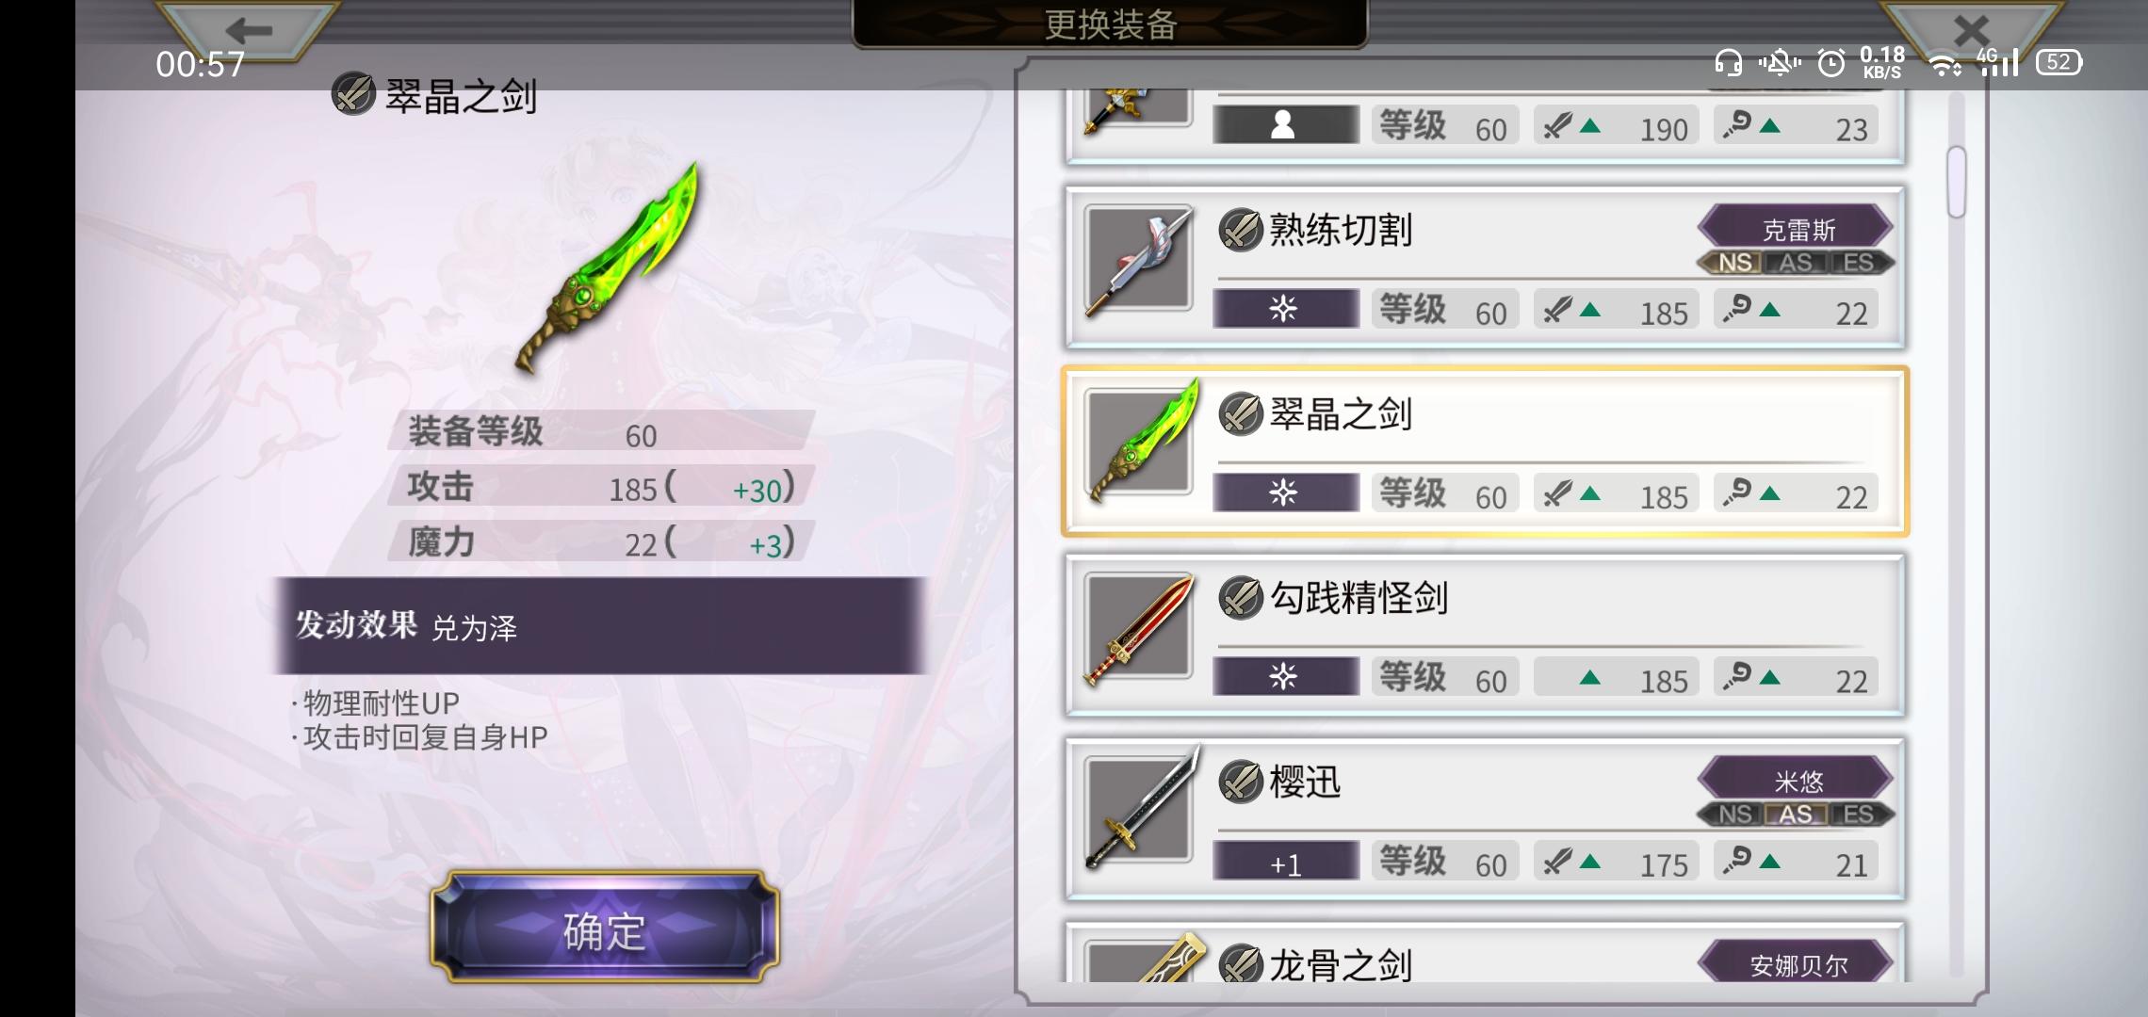Click the AS style tab under 米悠

(x=1796, y=815)
